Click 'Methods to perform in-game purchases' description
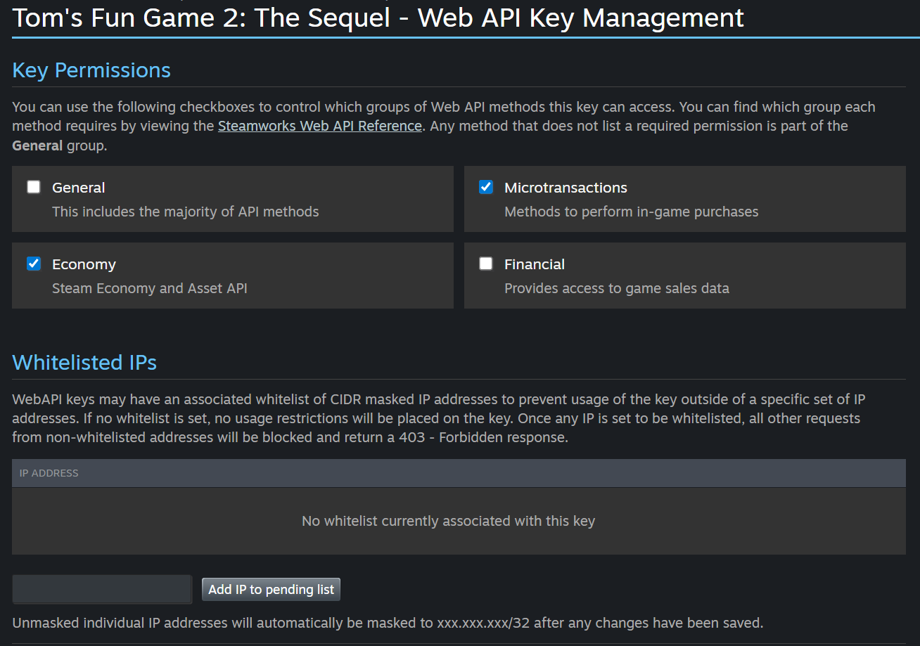 coord(631,212)
